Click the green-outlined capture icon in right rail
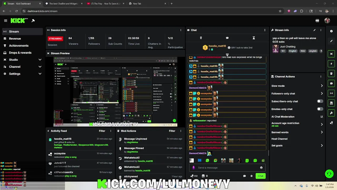 pos(331,54)
